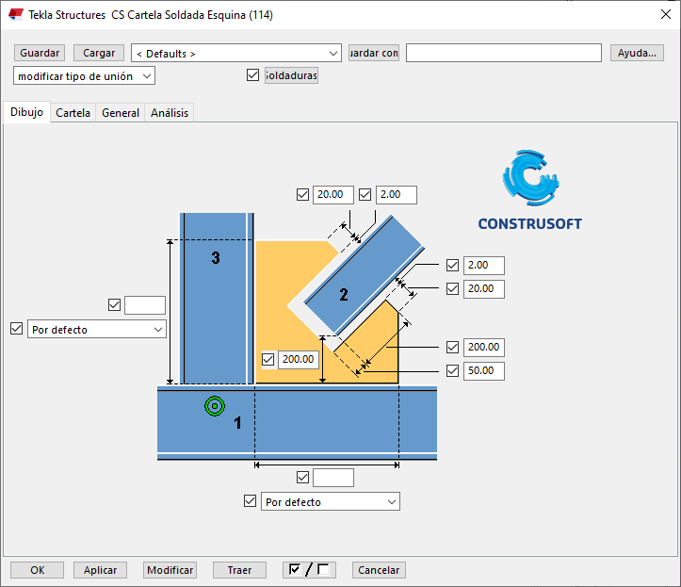Click the Cancelar button
The image size is (681, 587).
click(x=379, y=570)
